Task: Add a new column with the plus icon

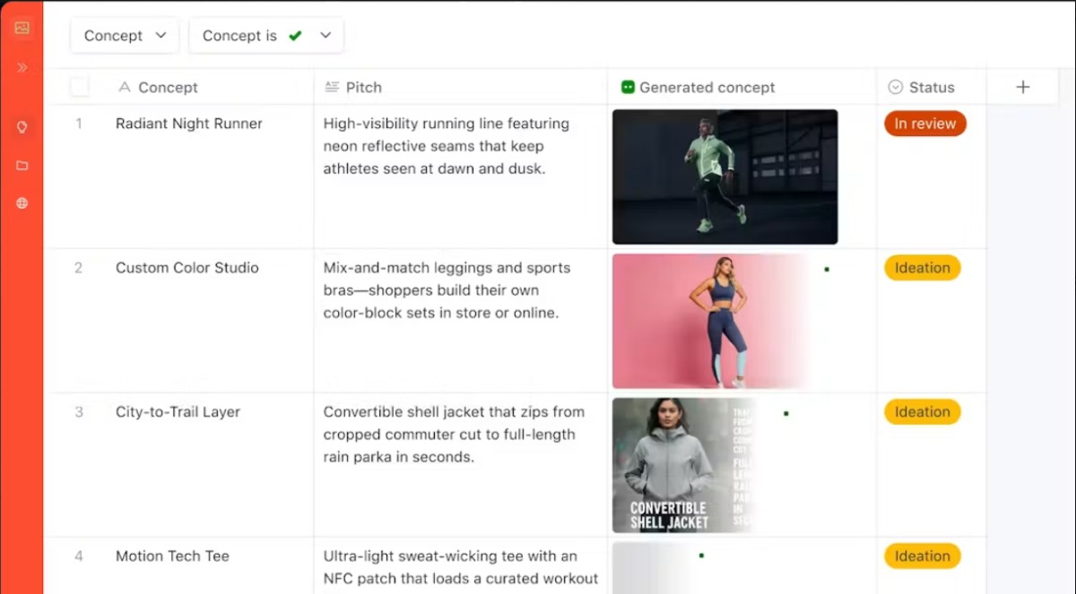Action: tap(1023, 87)
